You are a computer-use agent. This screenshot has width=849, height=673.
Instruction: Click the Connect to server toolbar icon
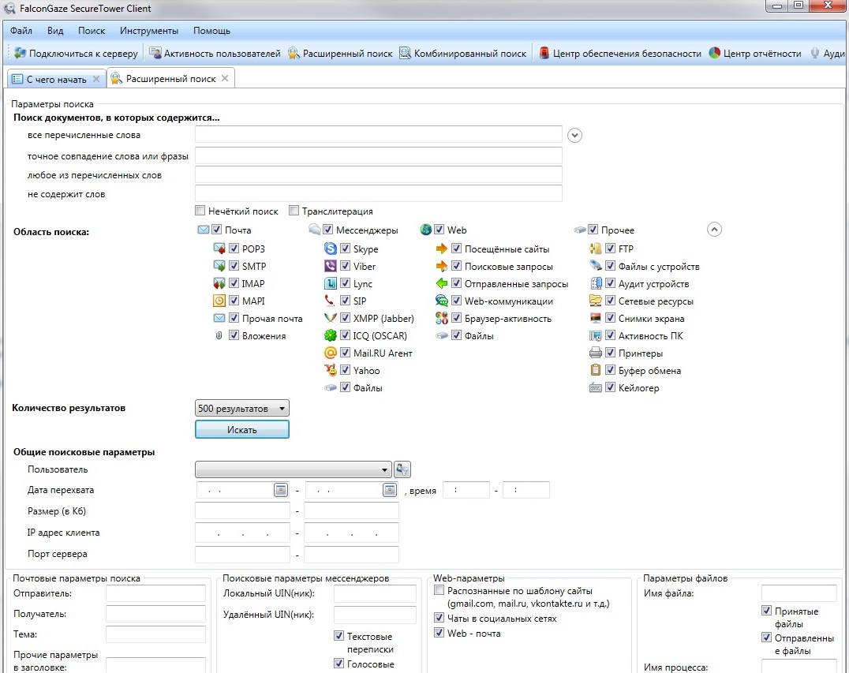(20, 53)
